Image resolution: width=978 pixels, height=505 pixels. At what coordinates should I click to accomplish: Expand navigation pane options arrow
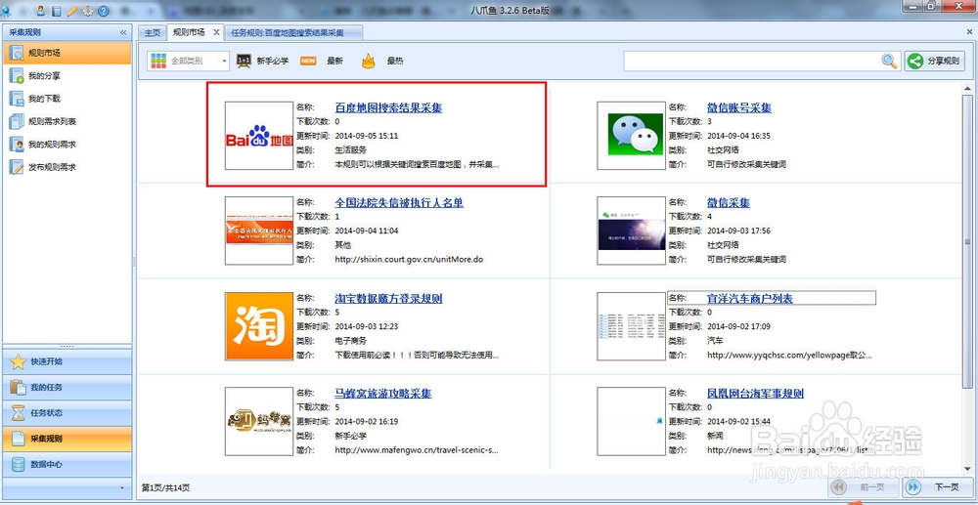(x=121, y=487)
